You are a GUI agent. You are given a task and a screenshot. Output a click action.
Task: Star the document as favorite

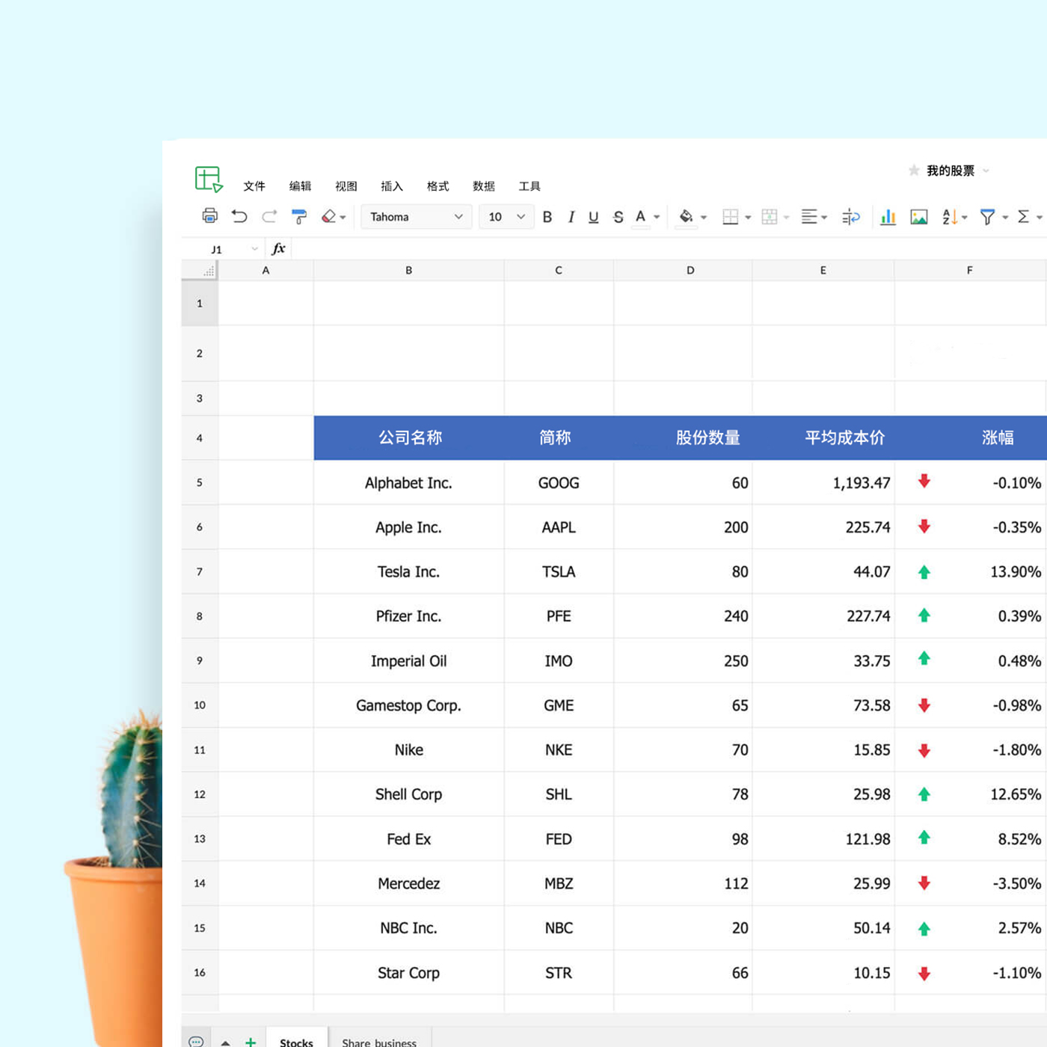pos(914,171)
